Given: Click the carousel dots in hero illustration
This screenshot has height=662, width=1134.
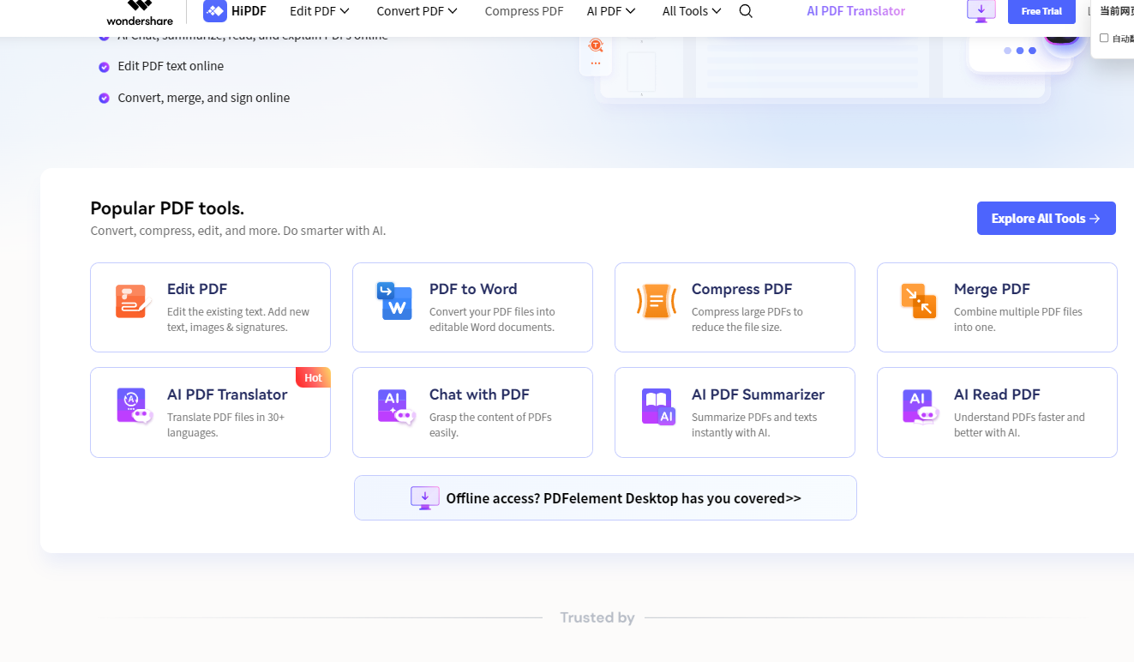Looking at the screenshot, I should tap(1020, 51).
